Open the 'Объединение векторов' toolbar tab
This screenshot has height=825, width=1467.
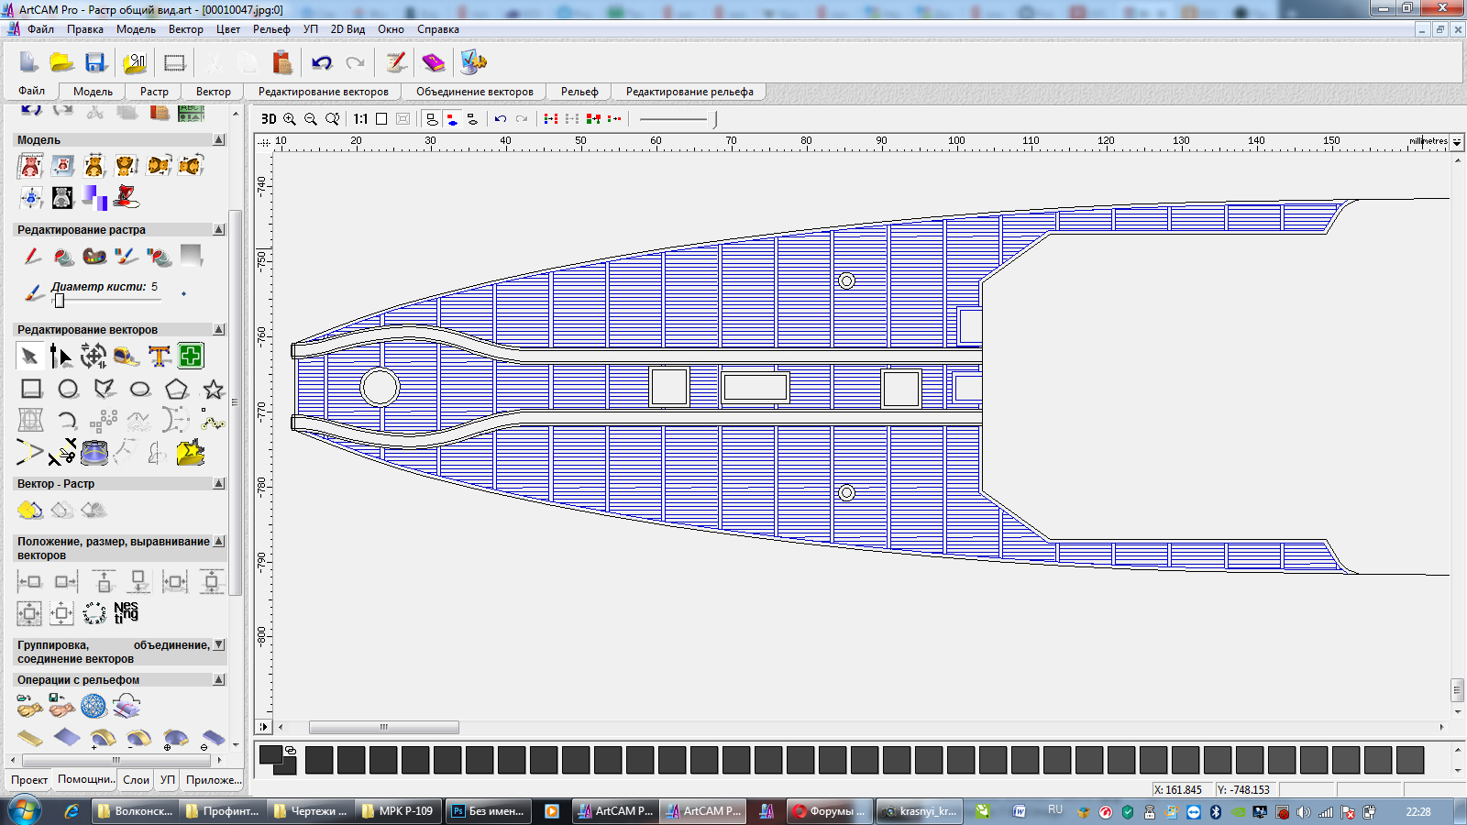click(474, 92)
